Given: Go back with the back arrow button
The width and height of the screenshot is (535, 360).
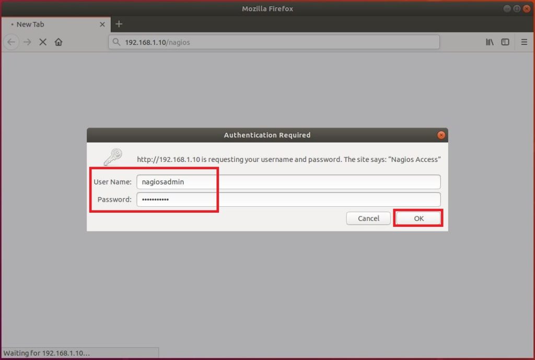Looking at the screenshot, I should pyautogui.click(x=11, y=42).
